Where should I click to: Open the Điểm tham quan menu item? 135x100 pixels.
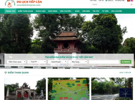pos(25,11)
